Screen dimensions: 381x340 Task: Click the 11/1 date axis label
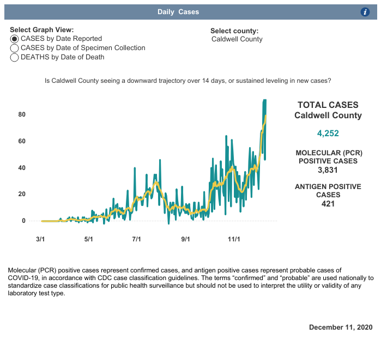(234, 239)
